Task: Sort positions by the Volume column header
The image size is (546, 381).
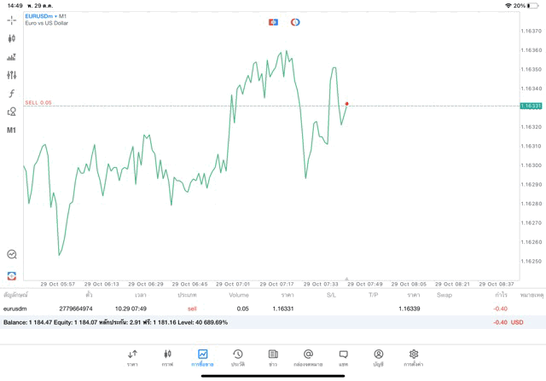Action: (x=239, y=295)
